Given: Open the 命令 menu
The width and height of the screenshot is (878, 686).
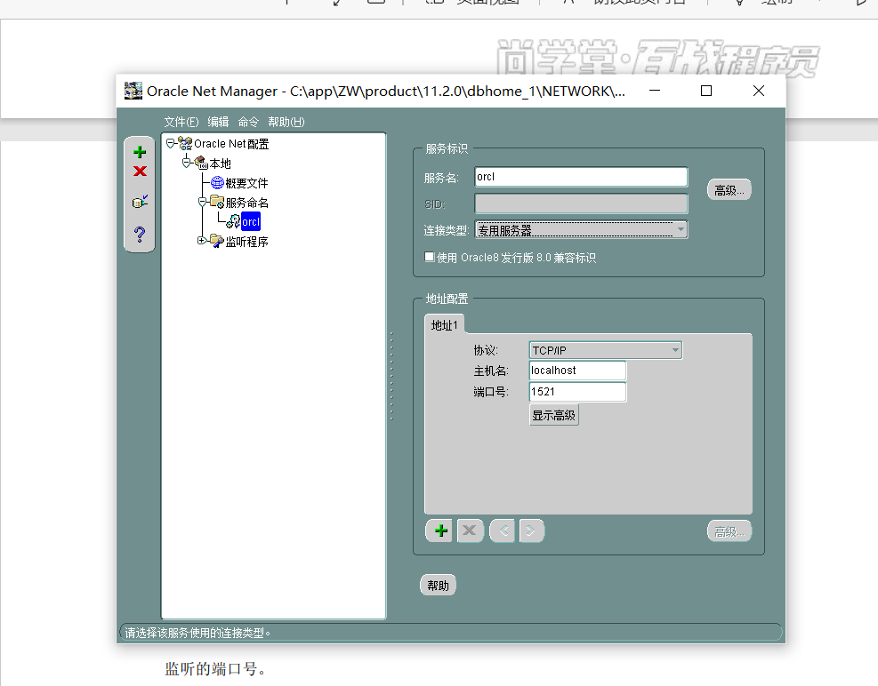Looking at the screenshot, I should click(x=248, y=122).
